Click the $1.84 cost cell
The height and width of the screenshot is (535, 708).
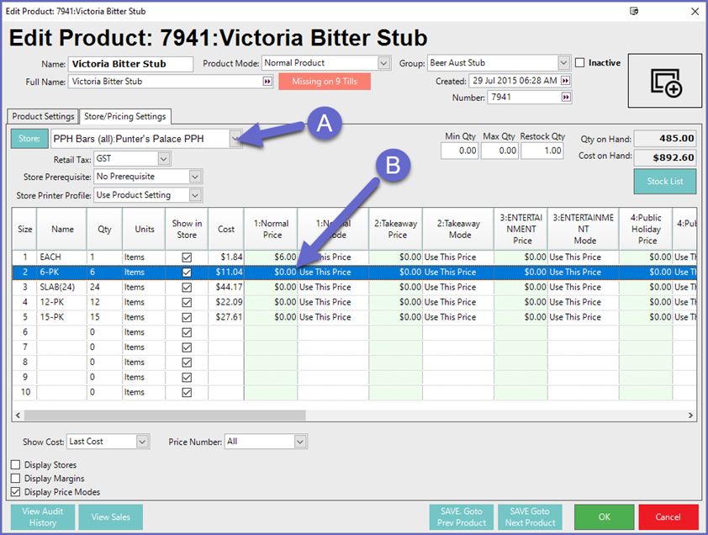226,257
